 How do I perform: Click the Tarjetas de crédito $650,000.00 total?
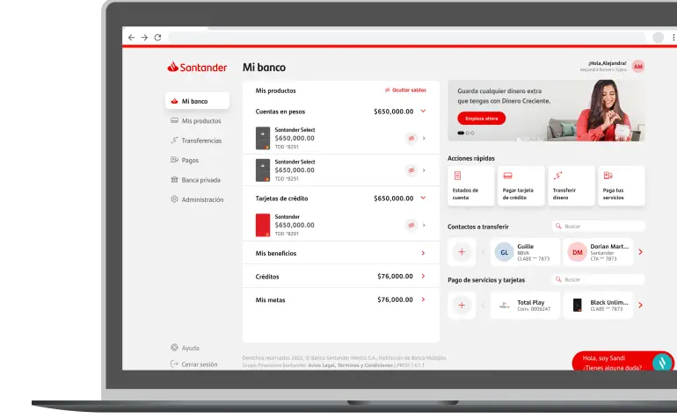(394, 198)
